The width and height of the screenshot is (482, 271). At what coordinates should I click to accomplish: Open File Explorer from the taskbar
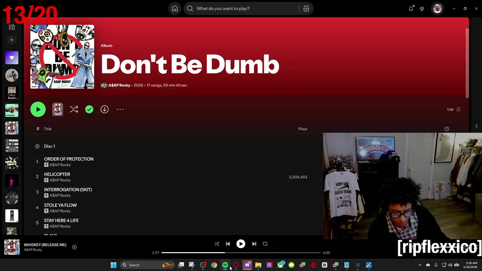pos(258,265)
